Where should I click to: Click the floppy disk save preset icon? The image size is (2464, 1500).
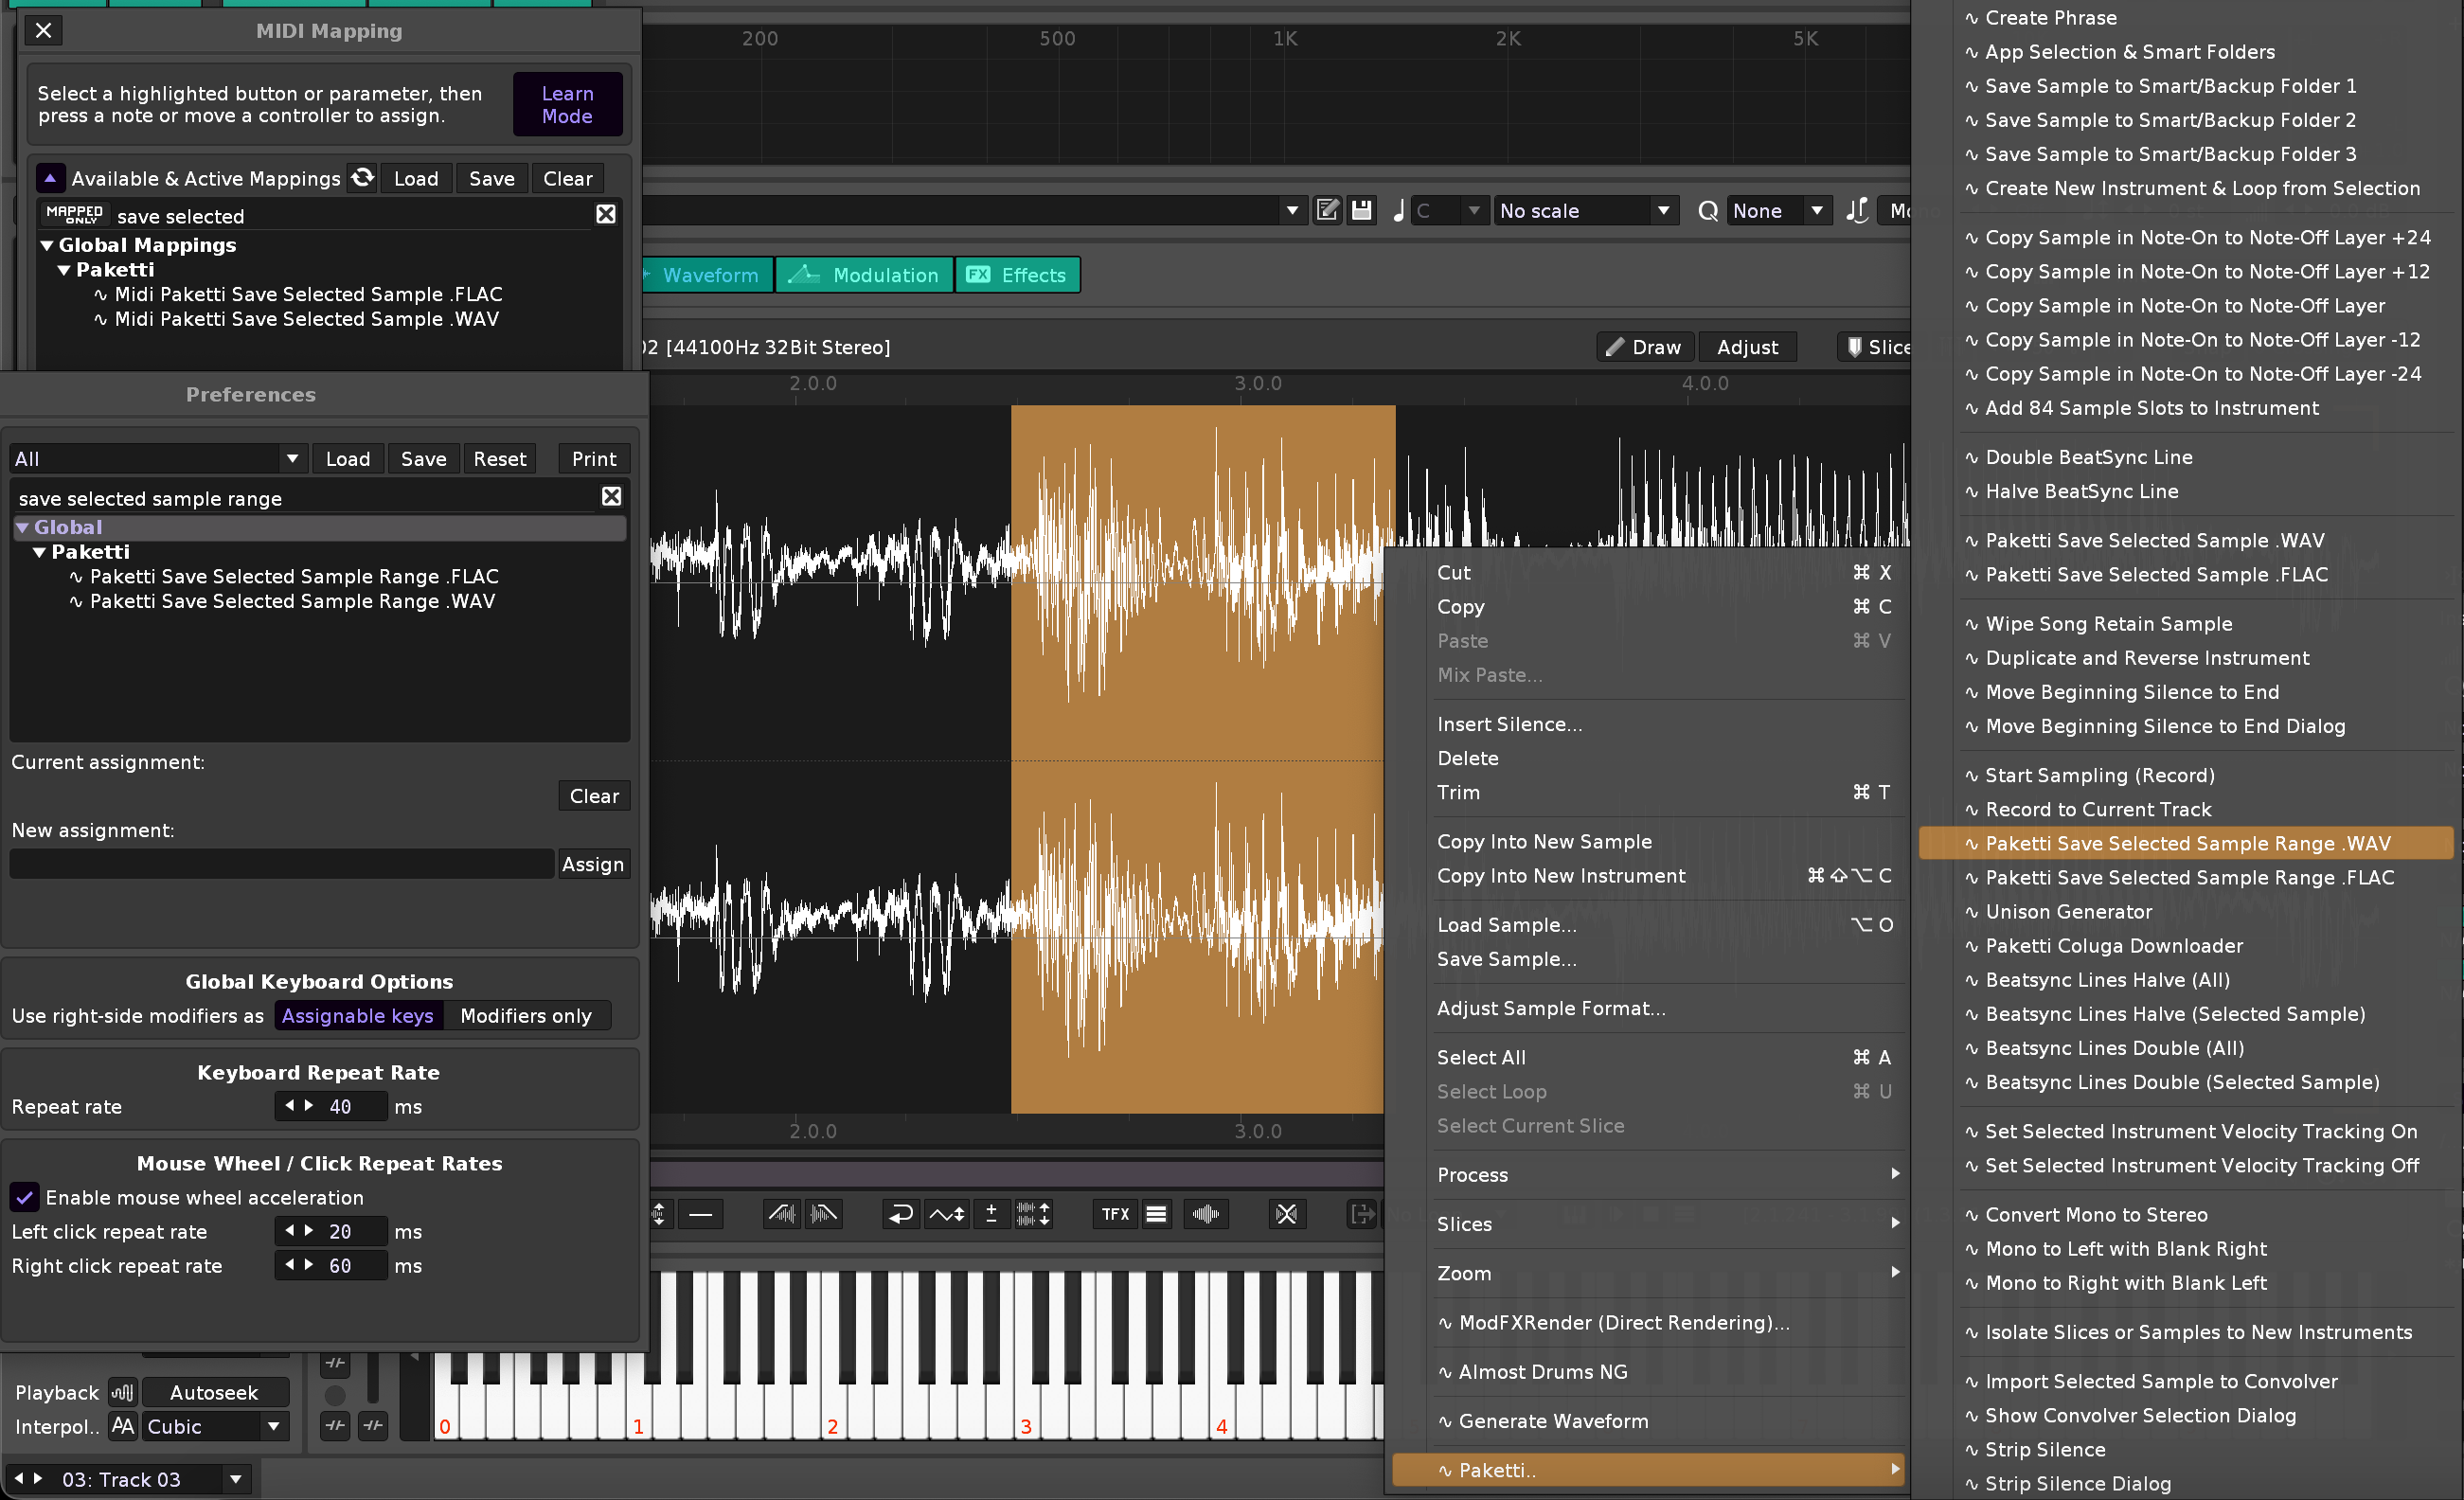[x=1361, y=210]
